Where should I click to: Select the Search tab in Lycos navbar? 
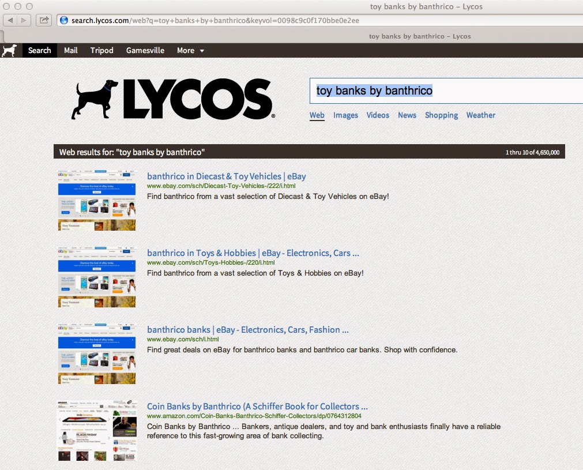tap(40, 51)
